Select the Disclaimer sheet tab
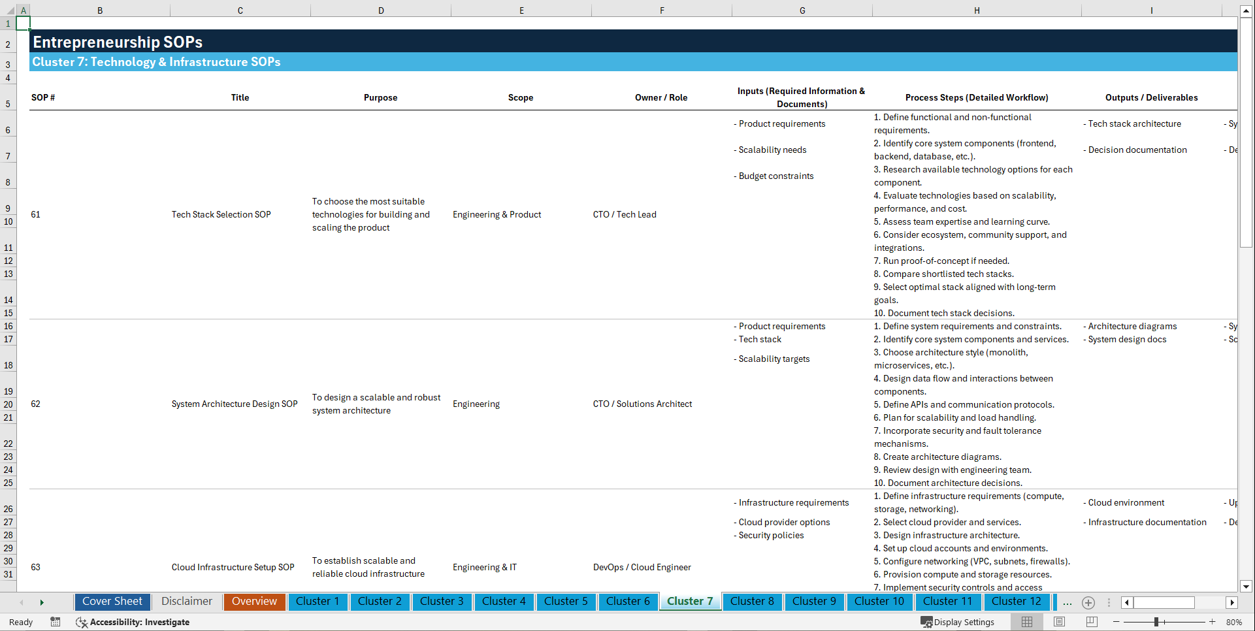Viewport: 1255px width, 631px height. point(186,602)
